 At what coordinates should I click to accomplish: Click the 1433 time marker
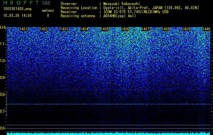click(x=64, y=29)
